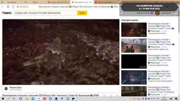Click Яндекс.Дзен link under Глава 4
The width and height of the screenshot is (180, 101).
click(x=155, y=31)
